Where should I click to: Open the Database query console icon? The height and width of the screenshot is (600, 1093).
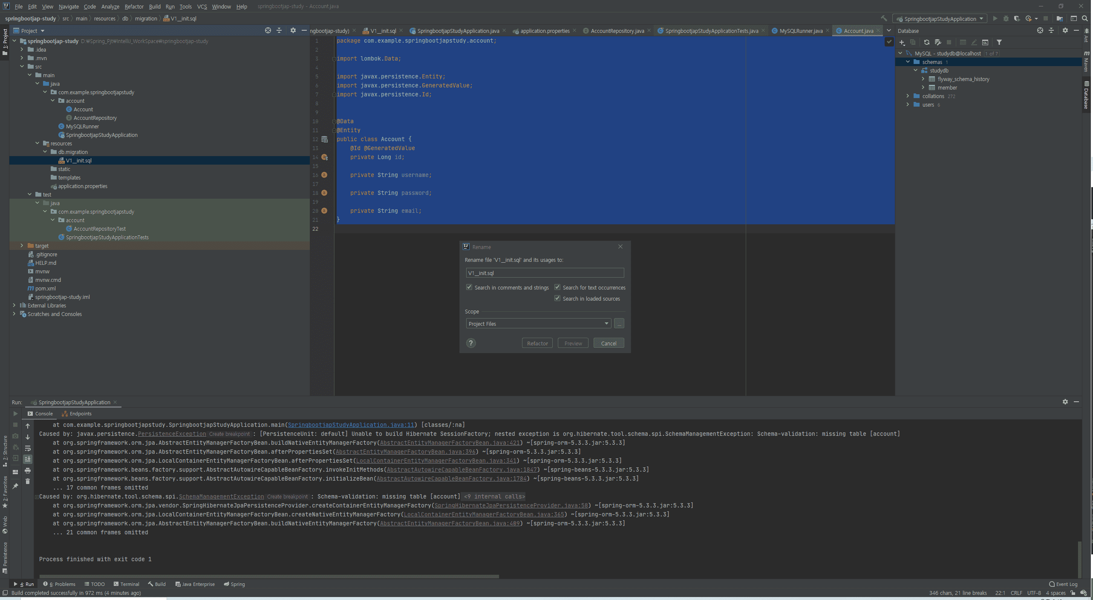[985, 42]
